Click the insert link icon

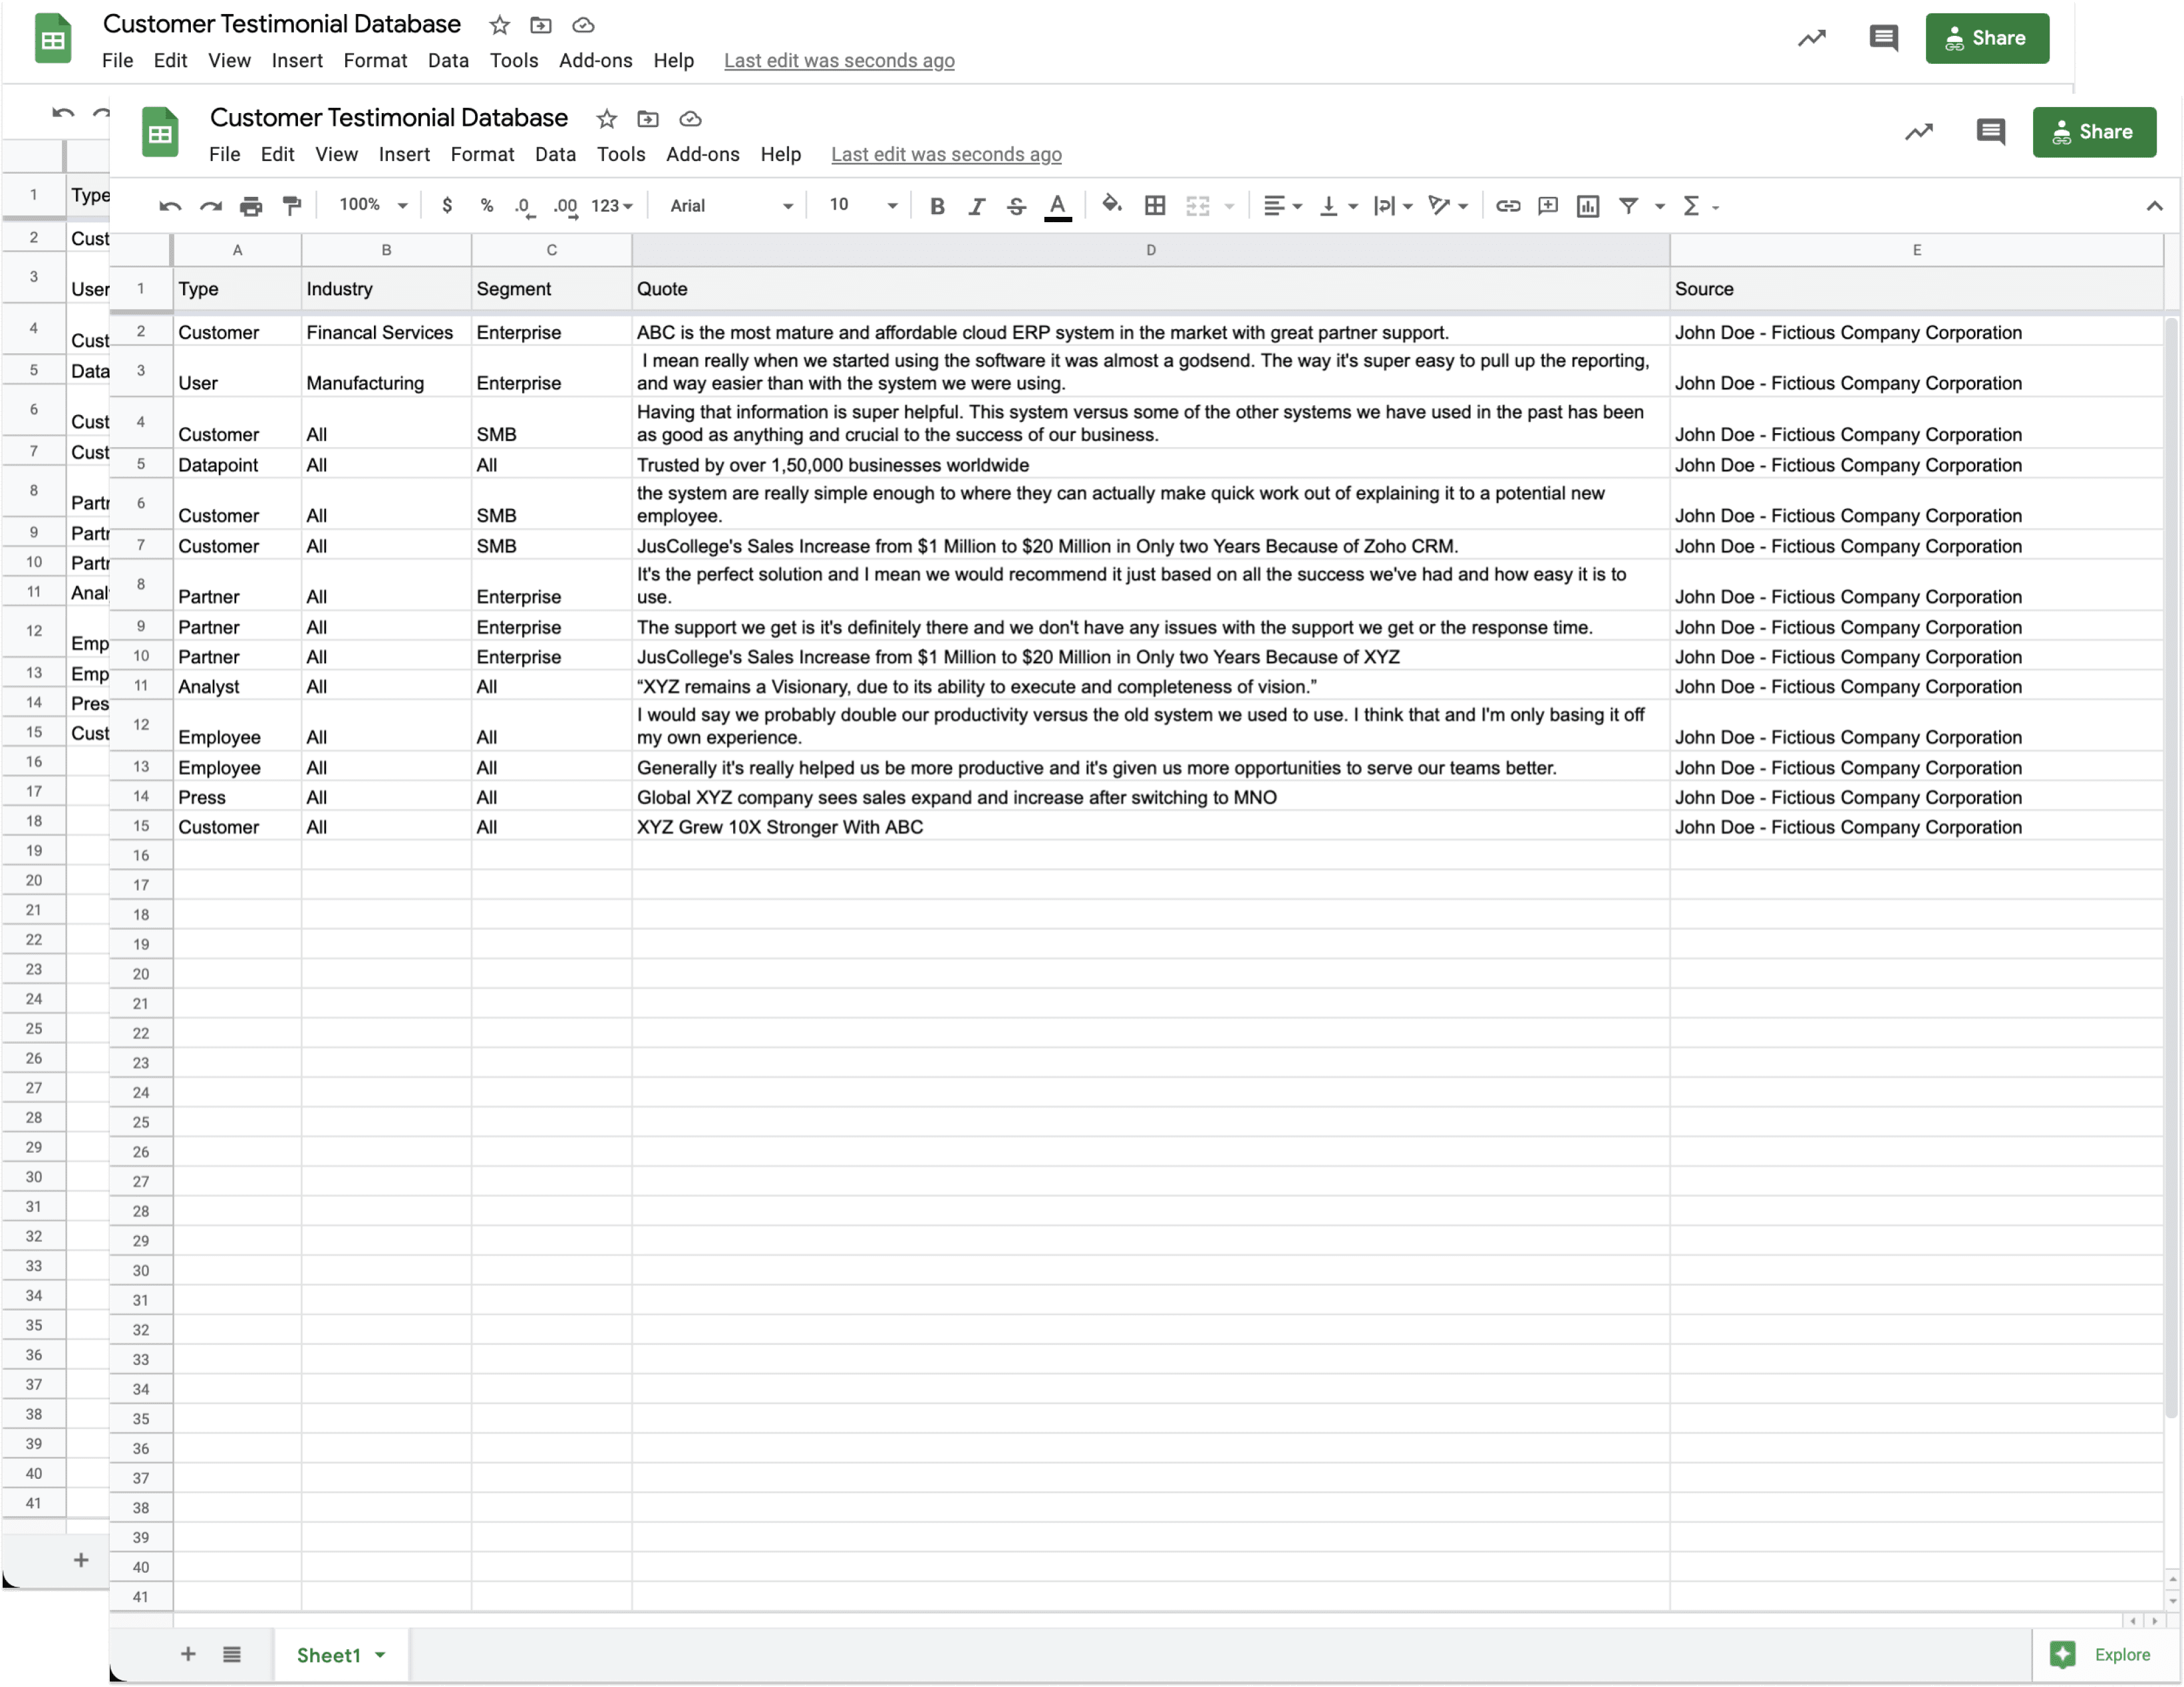click(1507, 206)
